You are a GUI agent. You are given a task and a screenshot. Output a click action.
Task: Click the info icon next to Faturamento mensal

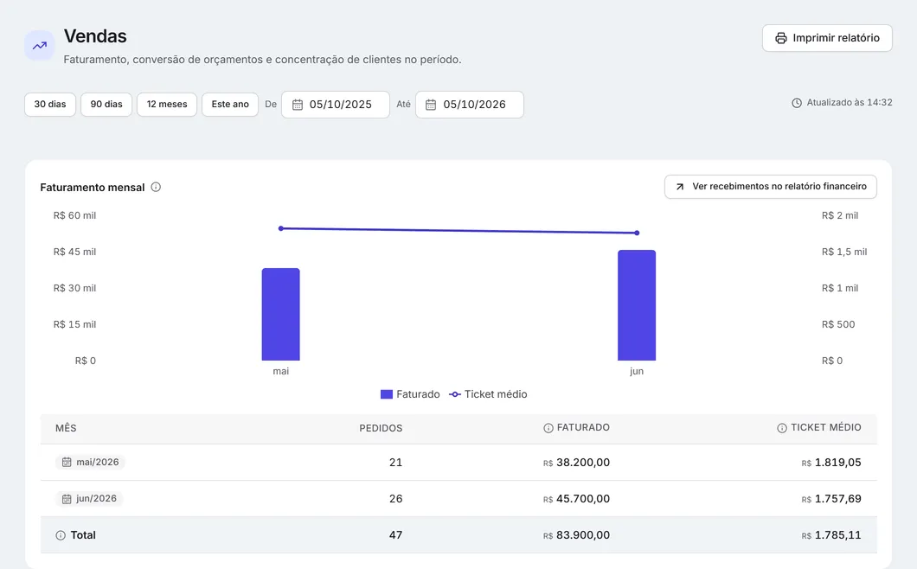point(156,187)
